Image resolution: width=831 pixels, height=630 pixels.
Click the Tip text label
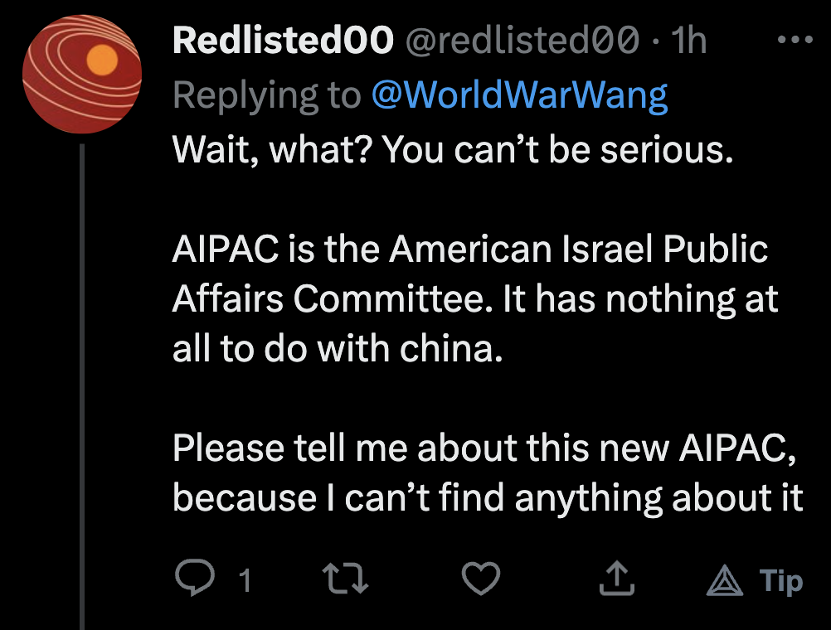782,581
